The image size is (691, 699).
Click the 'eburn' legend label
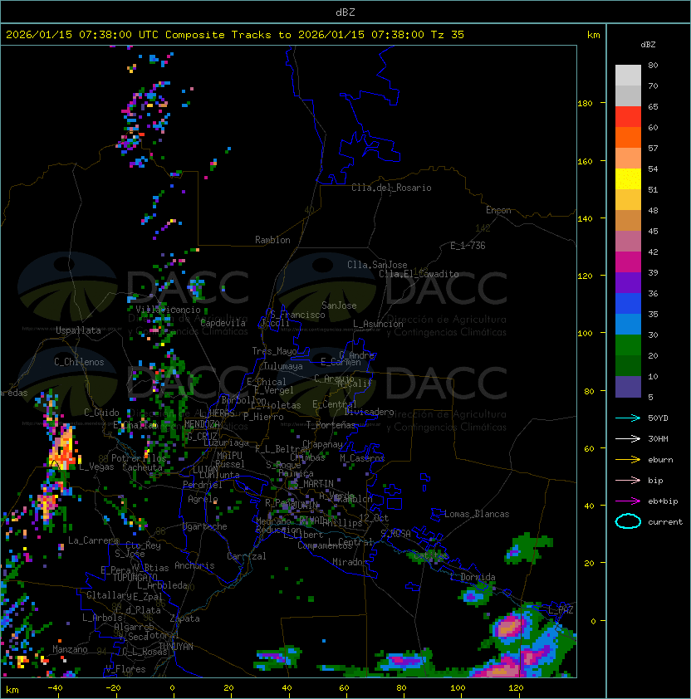tap(660, 460)
